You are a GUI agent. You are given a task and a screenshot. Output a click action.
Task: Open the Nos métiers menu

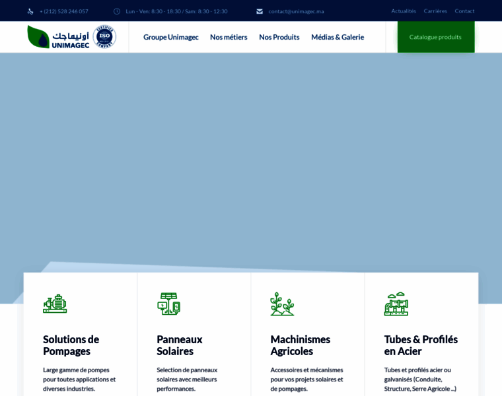coord(229,37)
